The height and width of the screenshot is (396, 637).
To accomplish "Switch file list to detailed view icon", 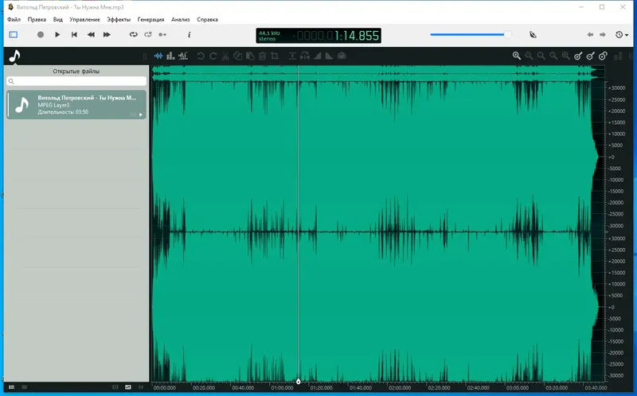I will pos(11,387).
